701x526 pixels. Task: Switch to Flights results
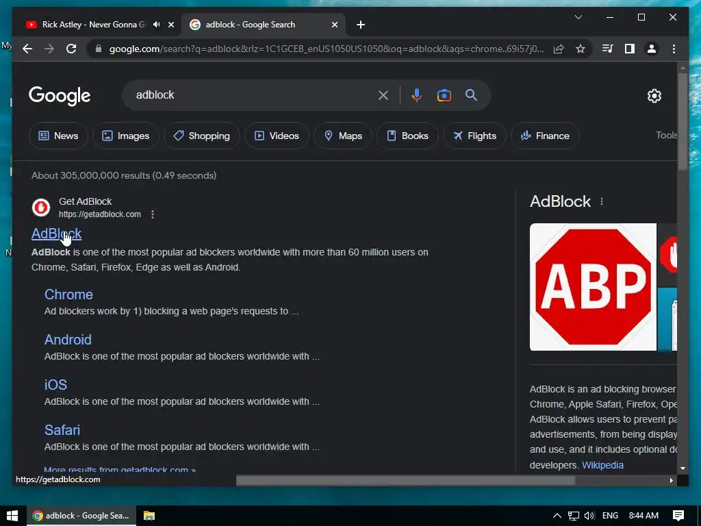(x=474, y=136)
